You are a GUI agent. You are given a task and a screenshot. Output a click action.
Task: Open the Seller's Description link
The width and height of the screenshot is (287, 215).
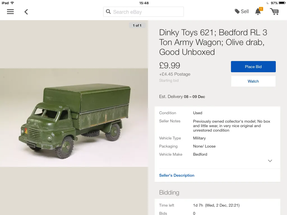177,175
